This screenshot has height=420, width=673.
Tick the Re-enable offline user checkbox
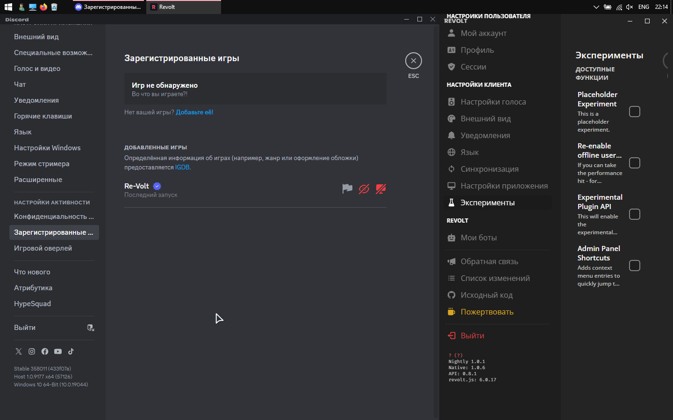[x=635, y=163]
